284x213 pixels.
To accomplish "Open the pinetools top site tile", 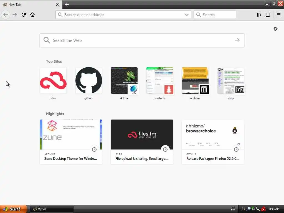I will tap(159, 81).
